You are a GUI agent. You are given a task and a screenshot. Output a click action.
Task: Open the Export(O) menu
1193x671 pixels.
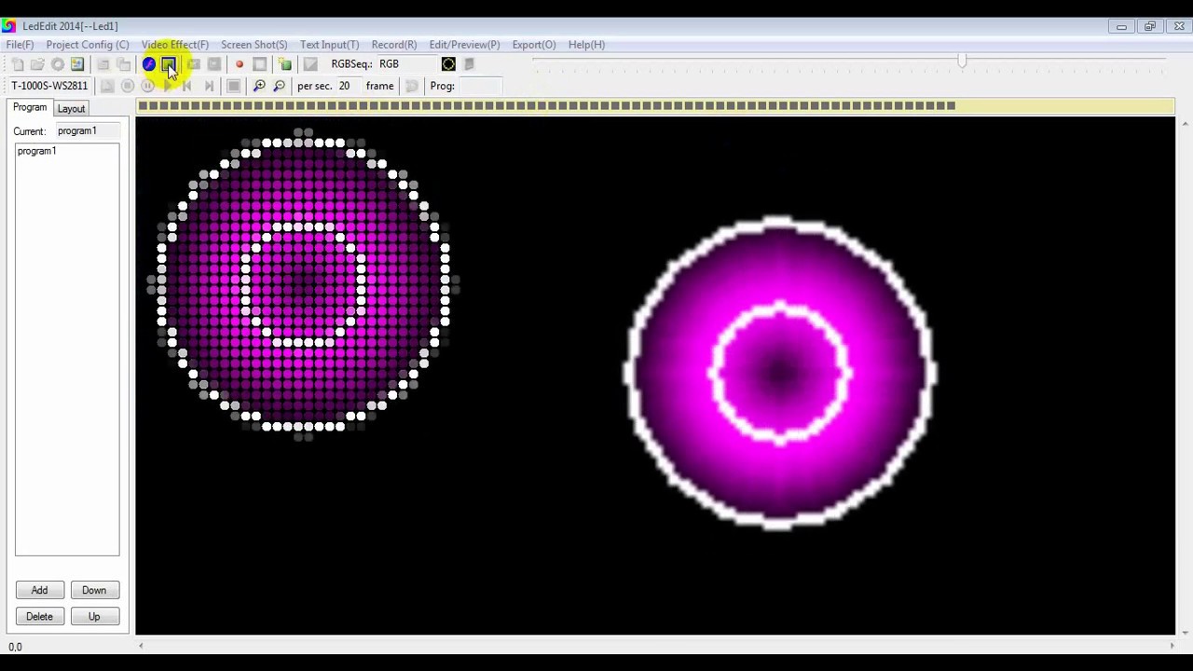pos(533,45)
